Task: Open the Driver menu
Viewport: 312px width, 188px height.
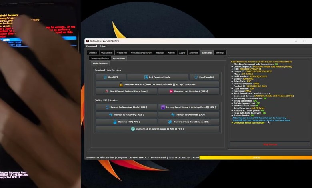Action: (103, 46)
